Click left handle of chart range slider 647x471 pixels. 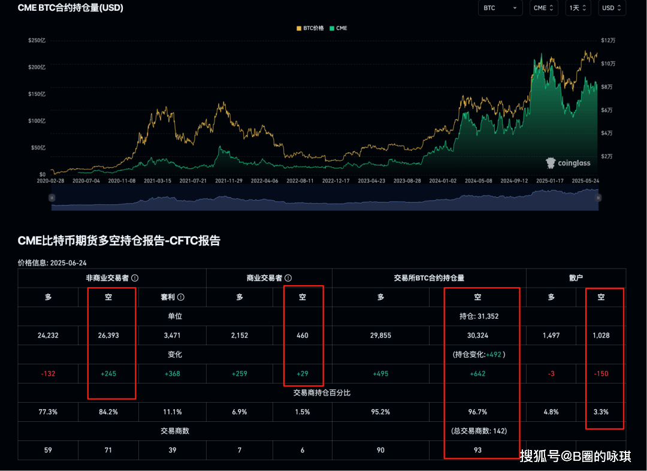point(52,198)
